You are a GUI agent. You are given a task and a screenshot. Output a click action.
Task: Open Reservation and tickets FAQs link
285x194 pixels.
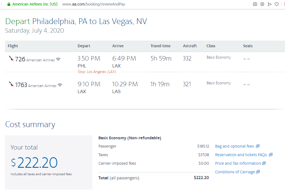(241, 155)
